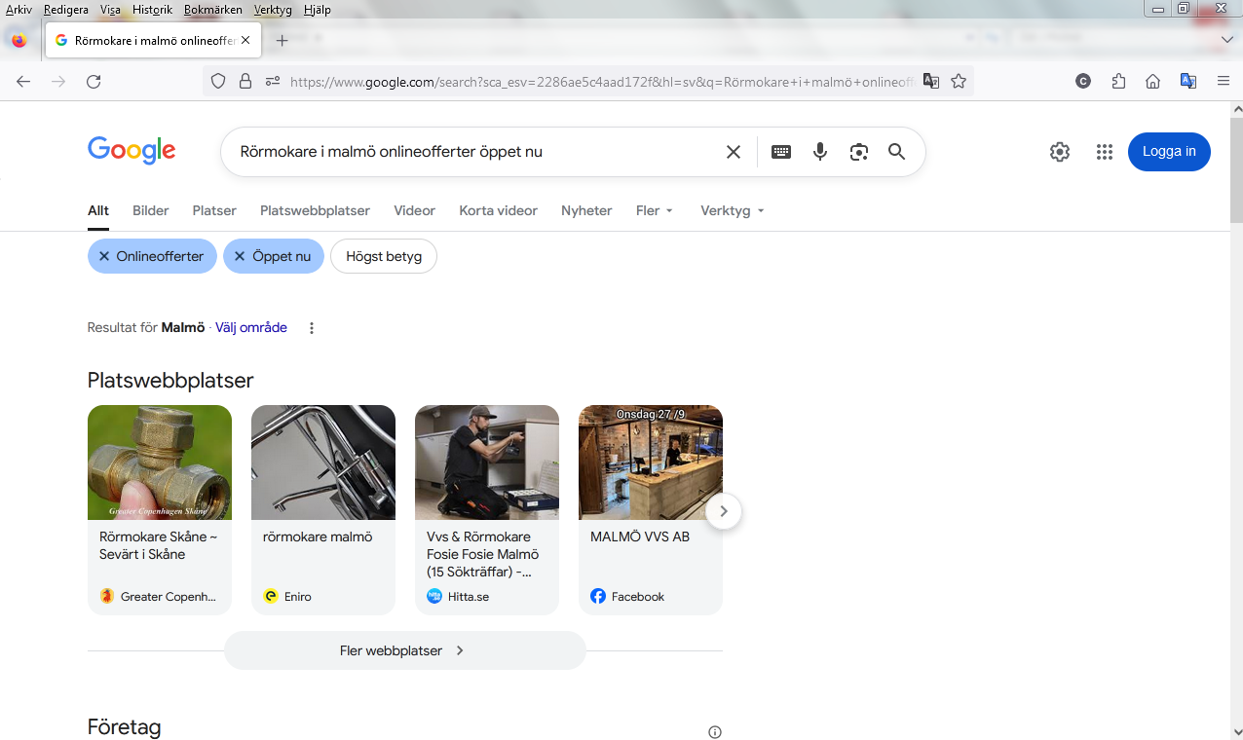This screenshot has height=740, width=1243.
Task: Open the on-screen keyboard icon
Action: point(780,152)
